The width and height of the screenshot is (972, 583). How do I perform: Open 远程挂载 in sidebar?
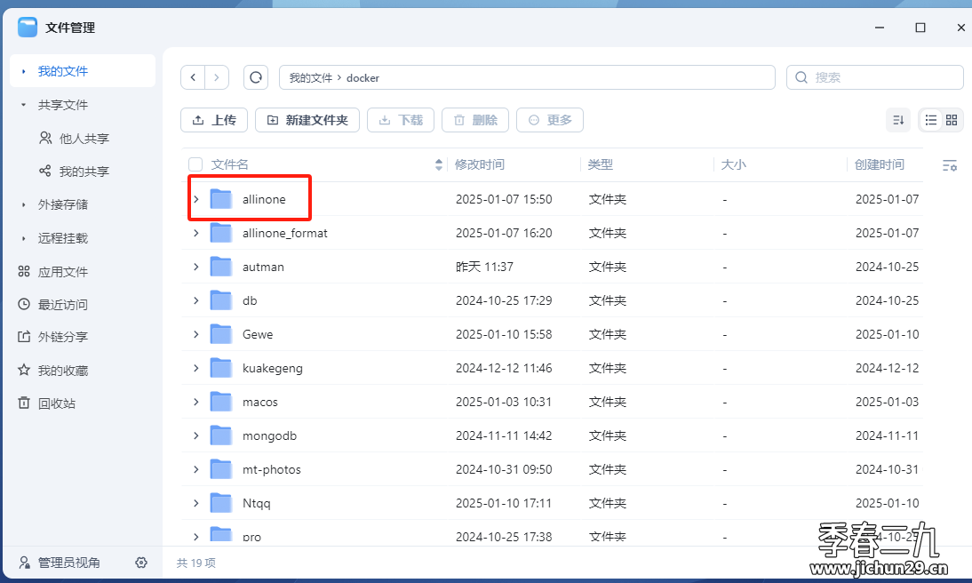(62, 238)
